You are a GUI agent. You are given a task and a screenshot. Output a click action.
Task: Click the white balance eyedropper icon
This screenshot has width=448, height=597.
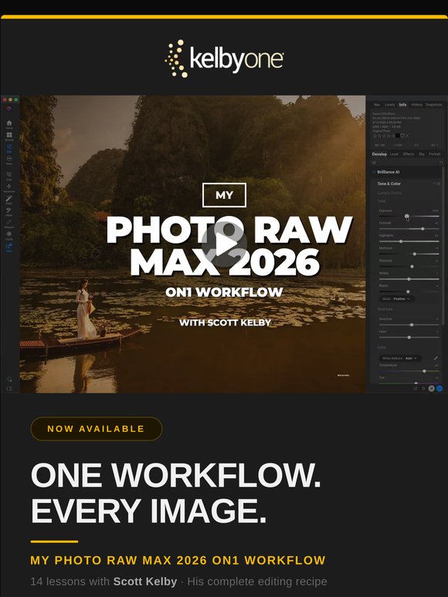coord(436,358)
